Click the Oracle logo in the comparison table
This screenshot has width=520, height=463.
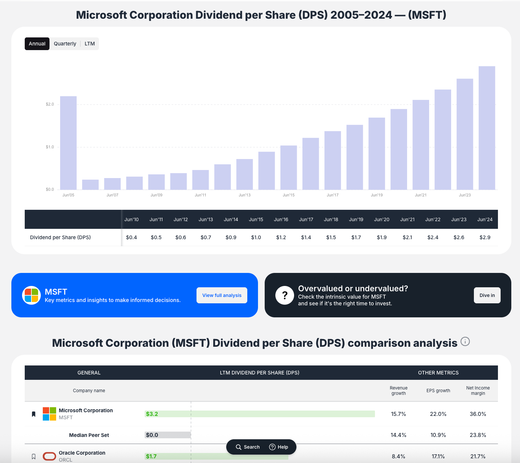[x=49, y=456]
